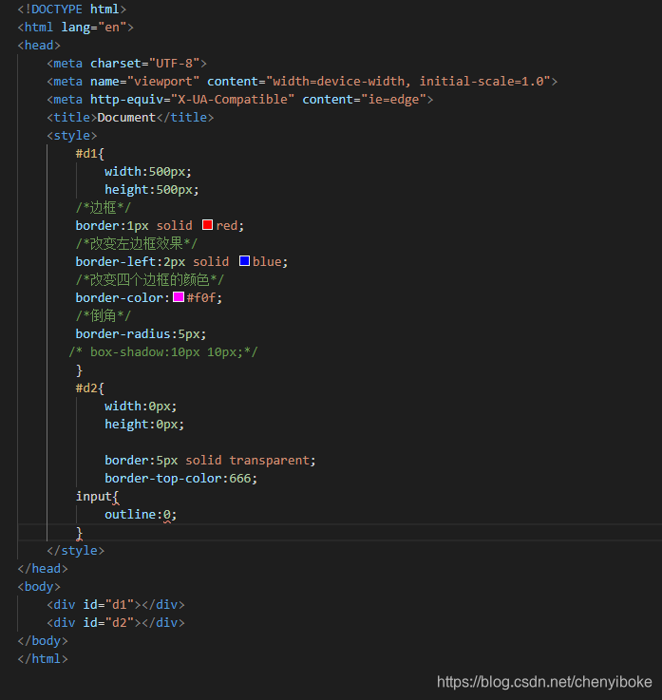Click the meta charset="UTF-8" line

(x=126, y=64)
